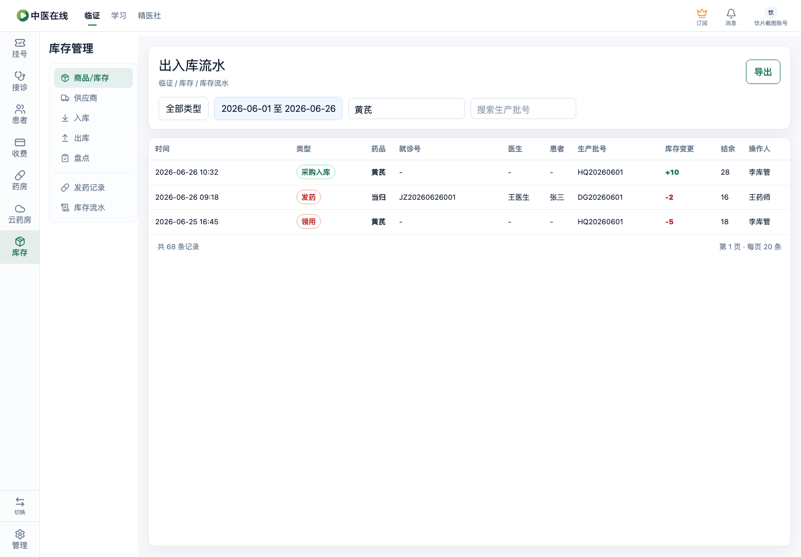Screen dimensions: 801x557
Task: Open the 订阅 crown icon
Action: tap(702, 13)
